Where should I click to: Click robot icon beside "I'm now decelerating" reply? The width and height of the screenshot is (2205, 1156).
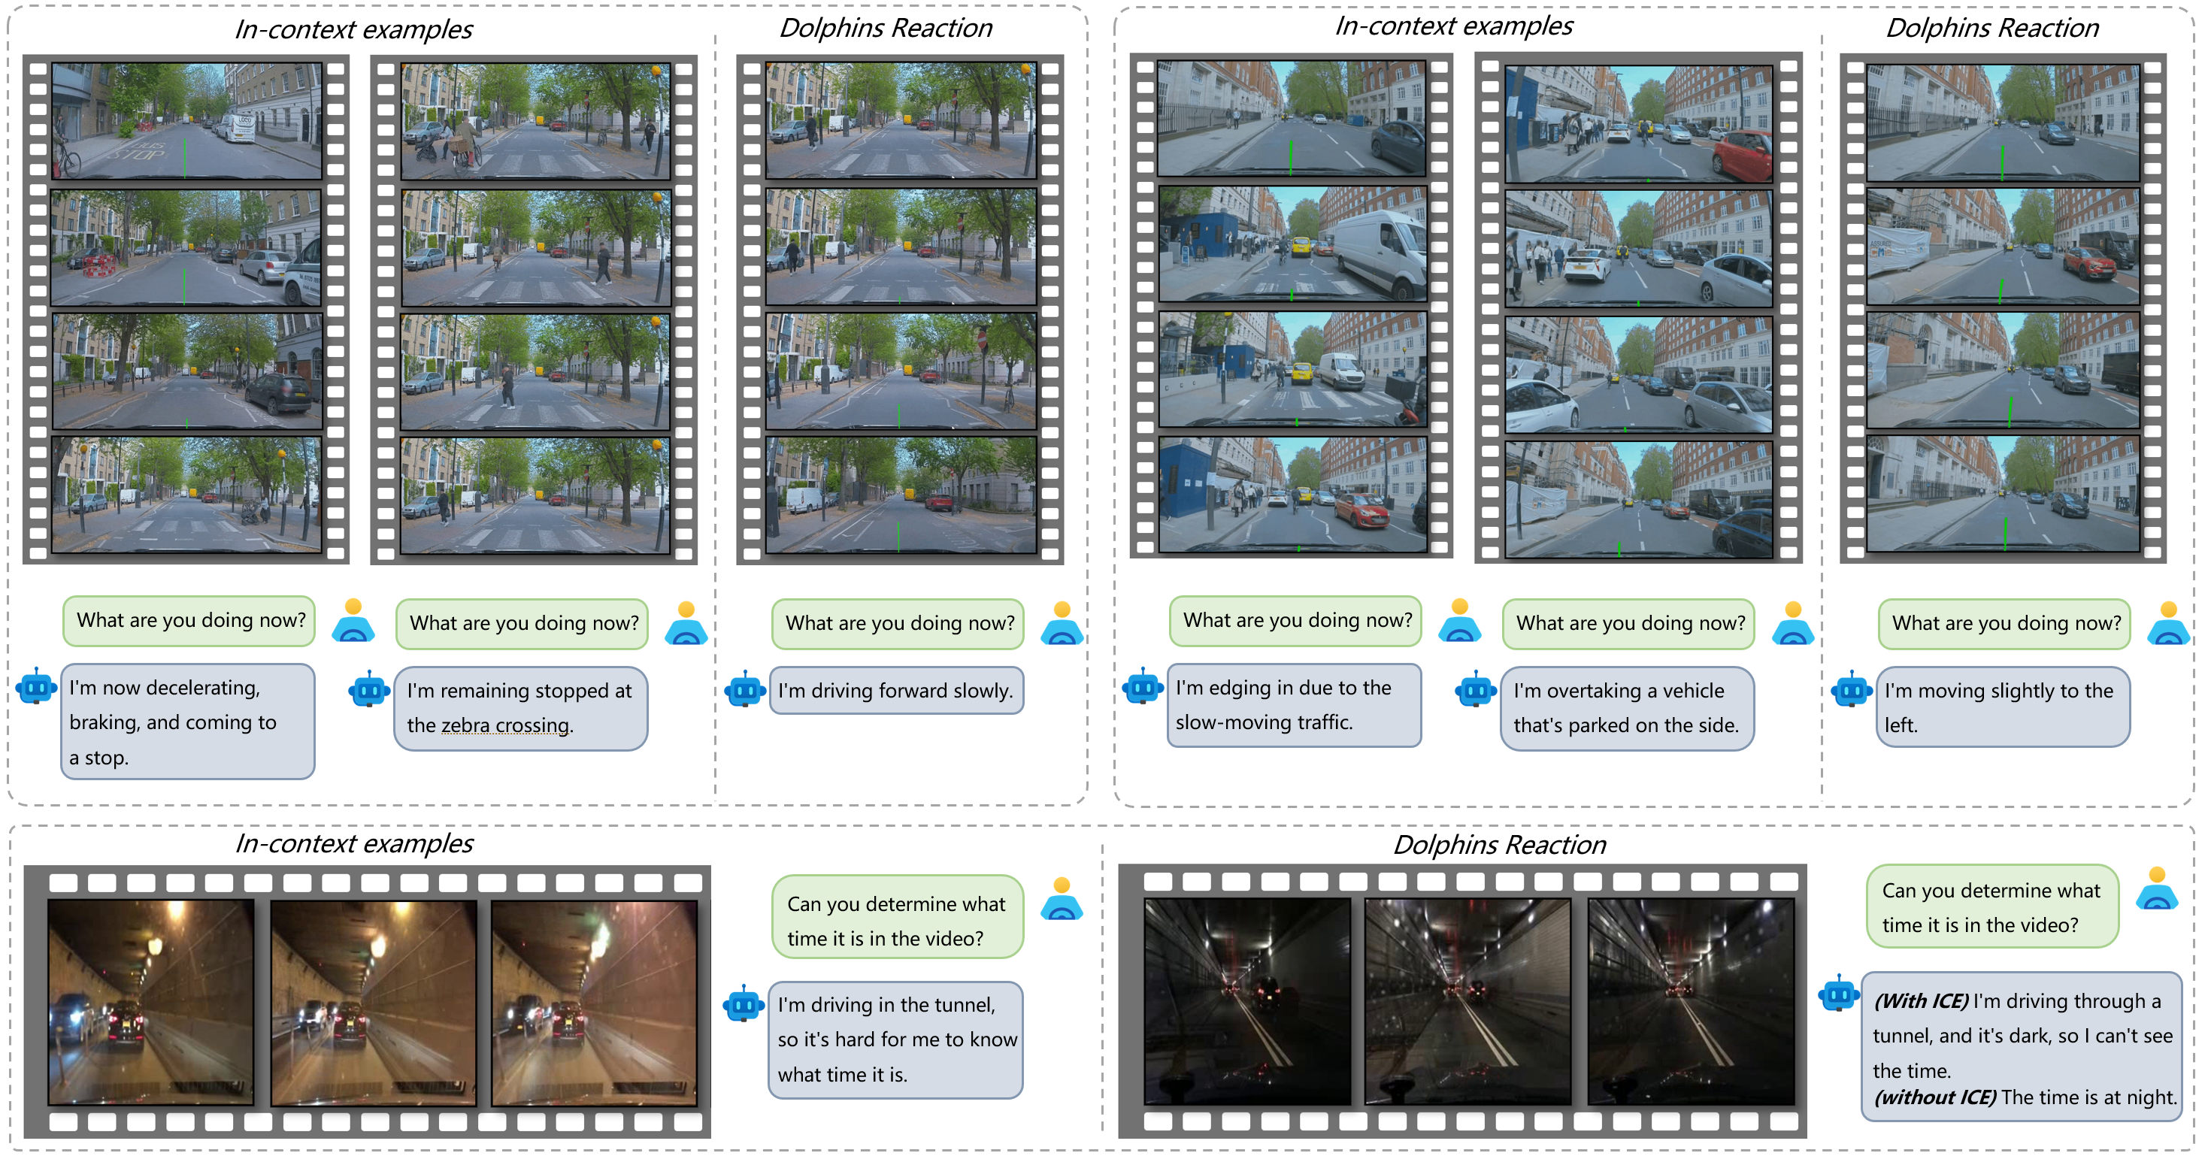36,686
